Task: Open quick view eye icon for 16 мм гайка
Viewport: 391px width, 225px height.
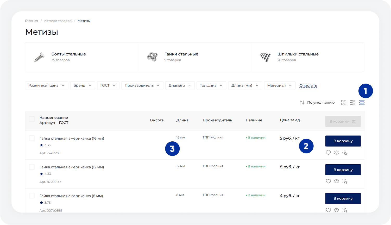Action: pyautogui.click(x=336, y=153)
